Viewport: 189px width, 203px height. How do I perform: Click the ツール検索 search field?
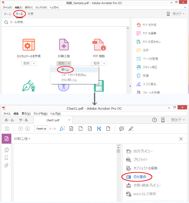click(65, 22)
